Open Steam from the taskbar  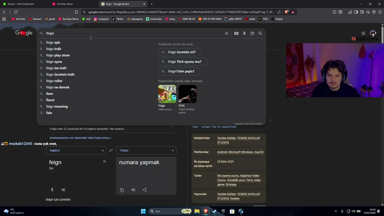(214, 211)
